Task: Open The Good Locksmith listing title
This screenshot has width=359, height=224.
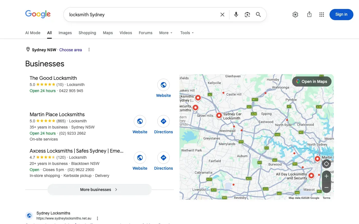Action: 53,78
